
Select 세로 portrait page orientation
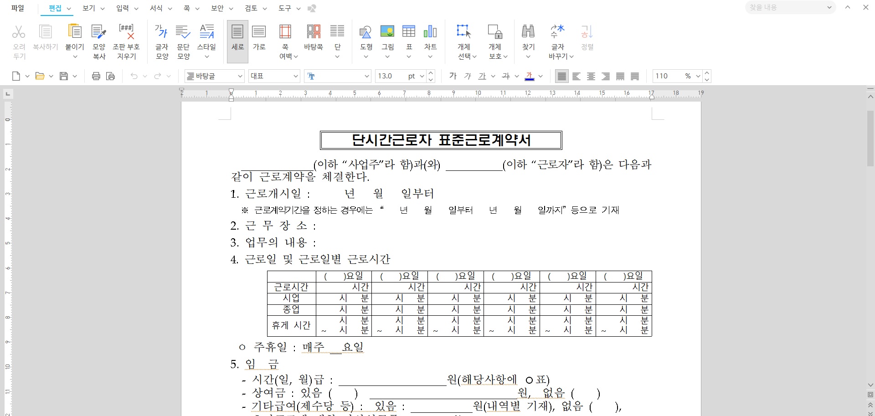[x=237, y=41]
